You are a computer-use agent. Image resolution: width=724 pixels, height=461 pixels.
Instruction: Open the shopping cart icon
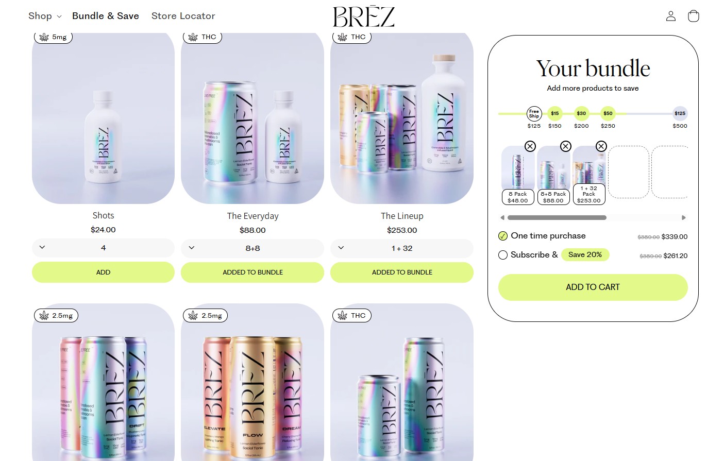click(694, 16)
